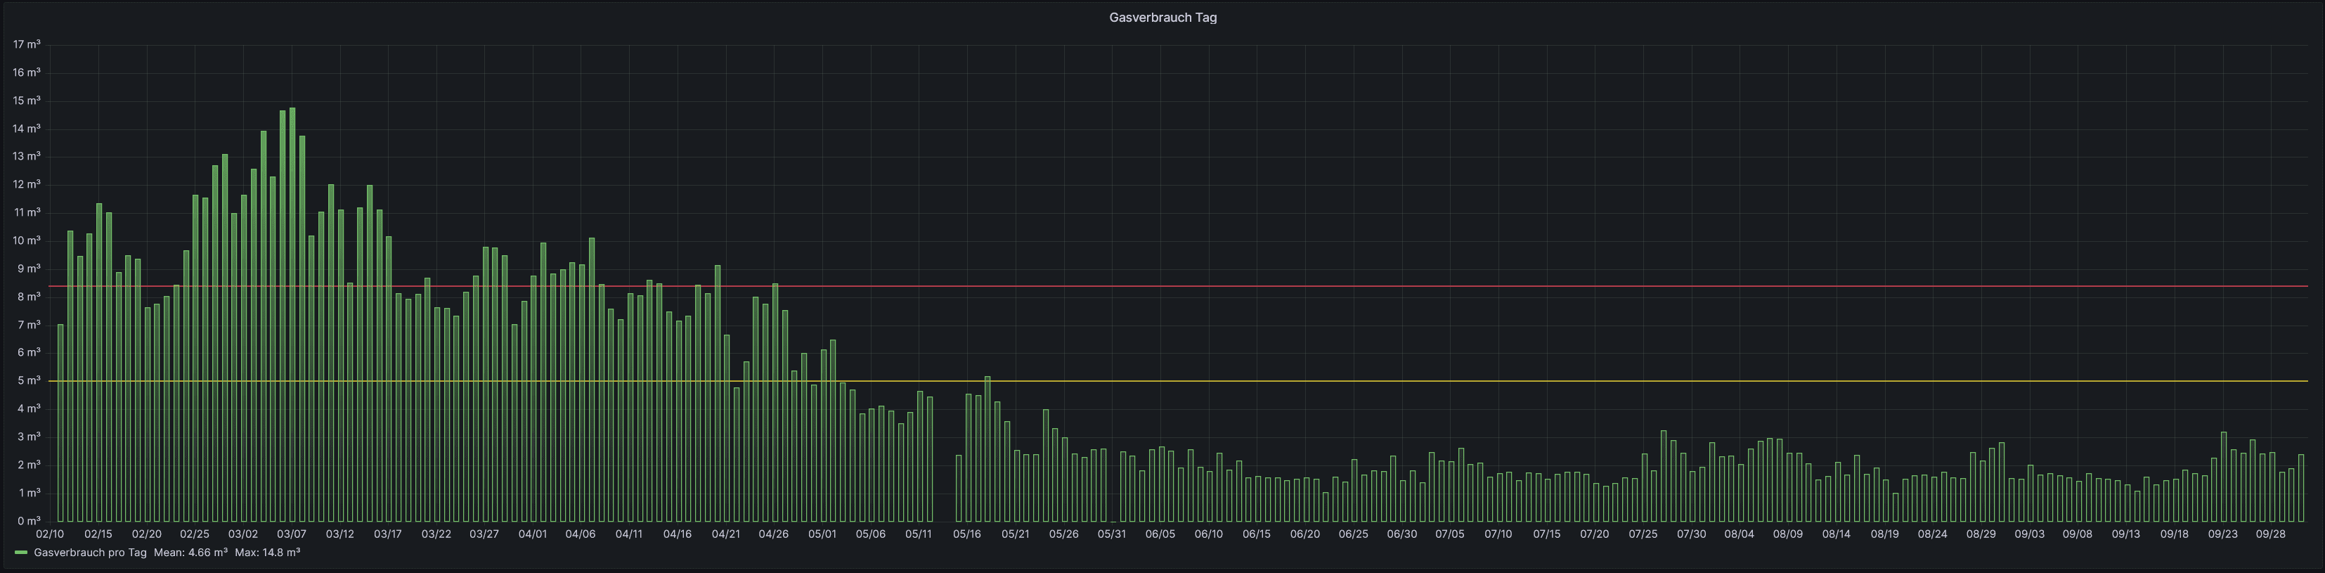Click the 'Mean: 4.66 m³' legend value
Image resolution: width=2325 pixels, height=573 pixels.
tap(190, 552)
